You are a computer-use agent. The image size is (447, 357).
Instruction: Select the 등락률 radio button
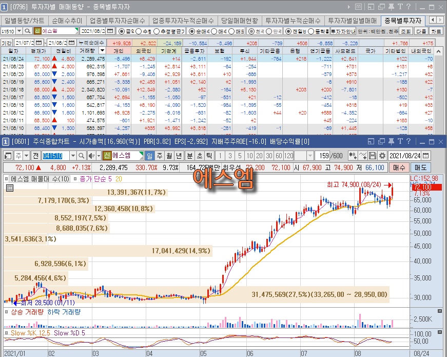pos(311,31)
